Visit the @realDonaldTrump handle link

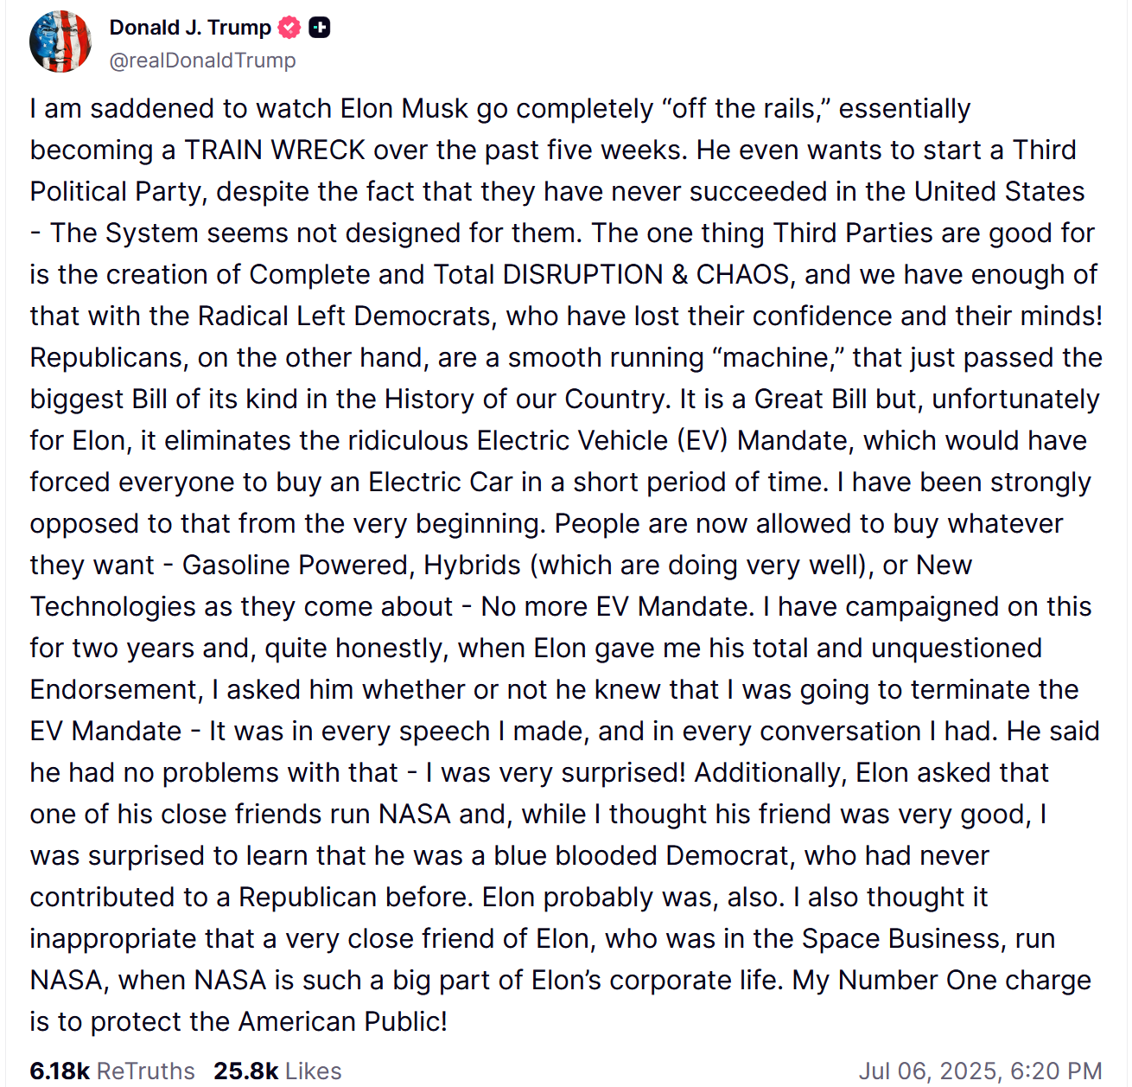[203, 61]
